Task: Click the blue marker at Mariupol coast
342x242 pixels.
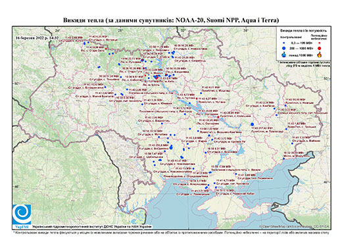Action: point(283,158)
